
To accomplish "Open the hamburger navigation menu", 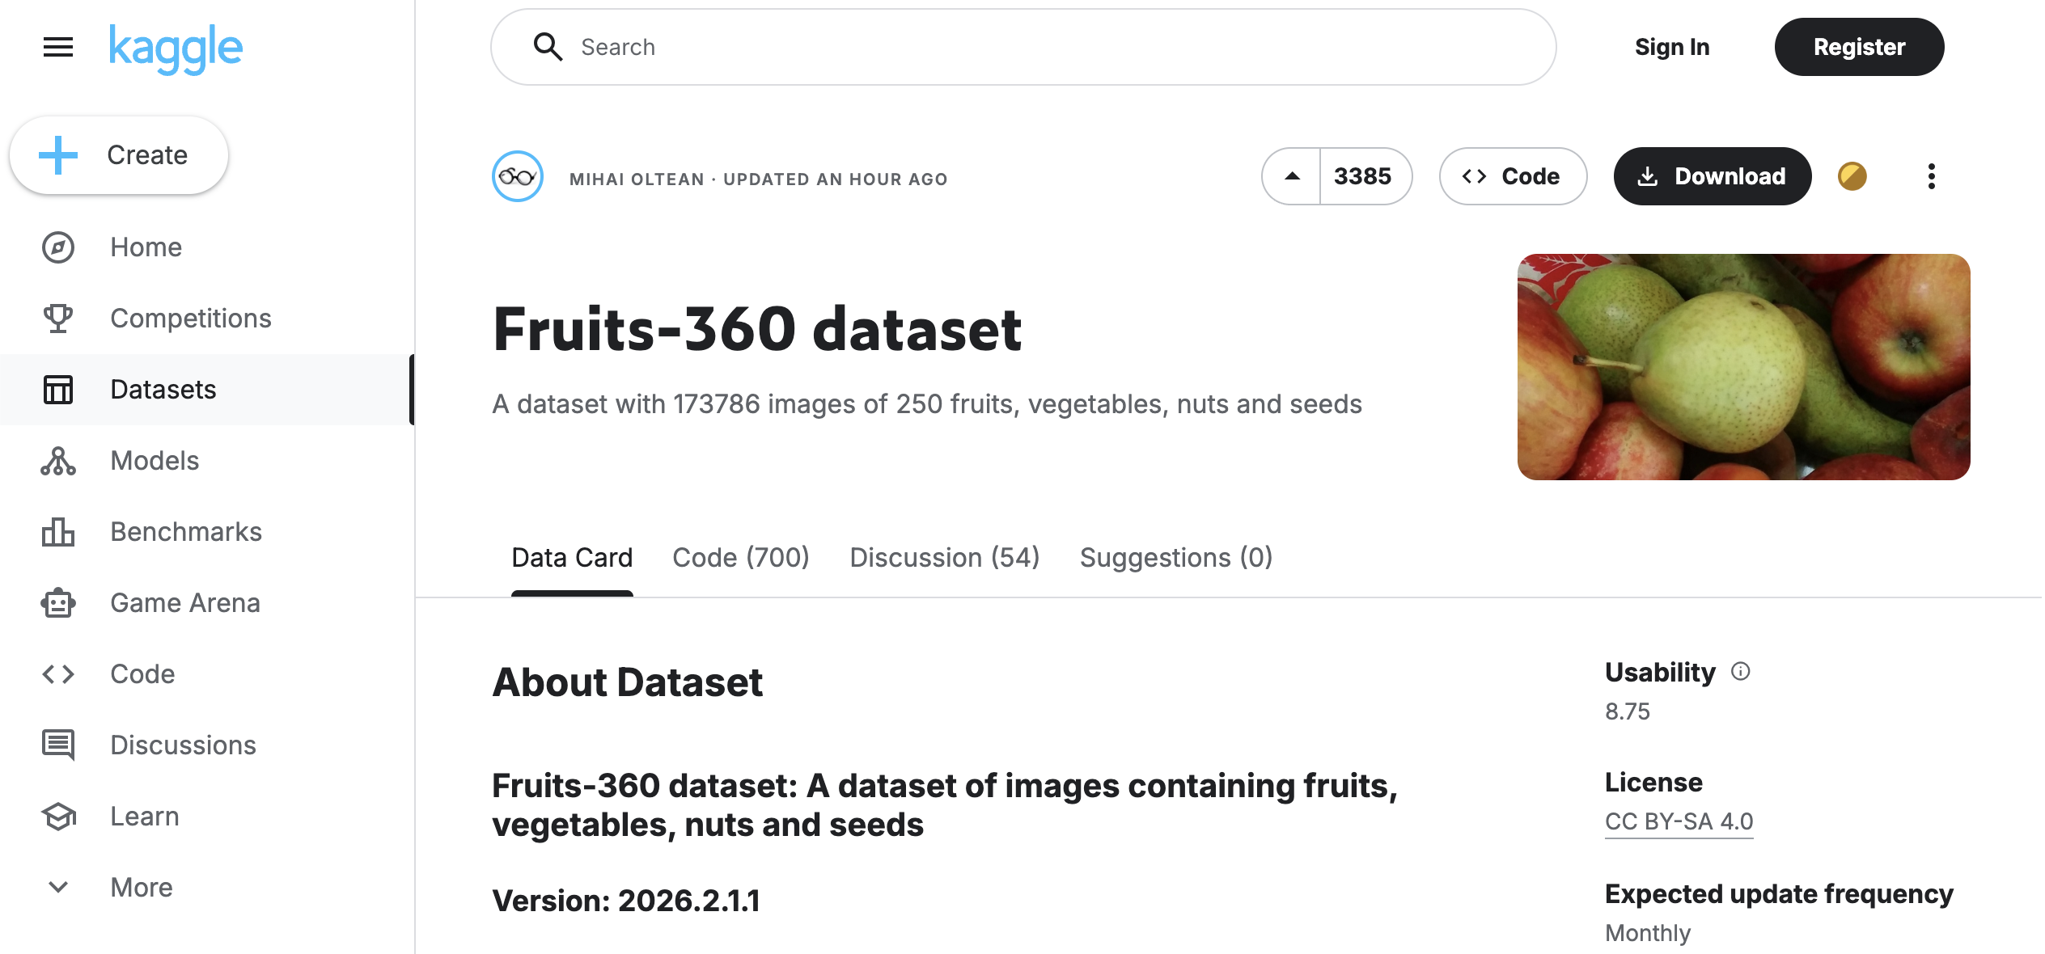I will pos(57,47).
